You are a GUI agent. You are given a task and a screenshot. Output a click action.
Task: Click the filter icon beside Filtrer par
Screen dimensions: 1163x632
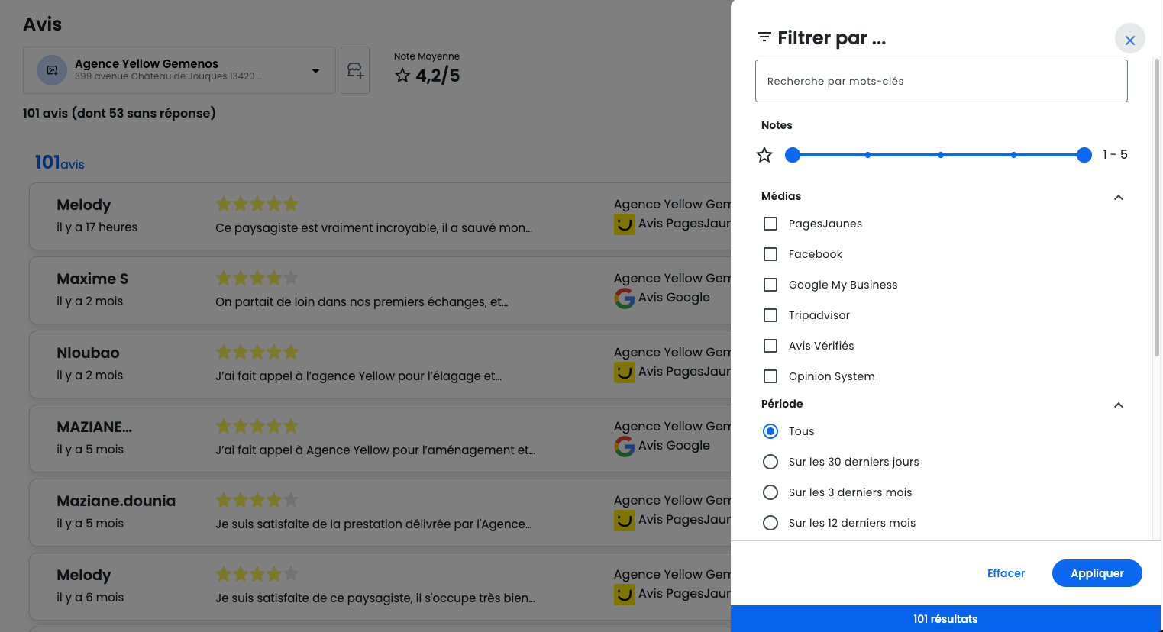coord(764,37)
